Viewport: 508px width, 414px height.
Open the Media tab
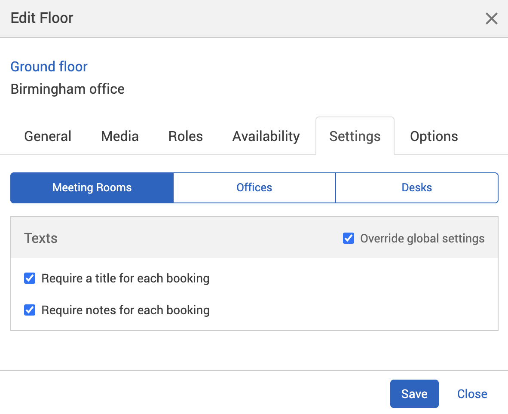pos(119,136)
